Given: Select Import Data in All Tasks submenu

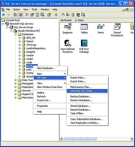Looking at the screenshot, I should (x=87, y=78).
